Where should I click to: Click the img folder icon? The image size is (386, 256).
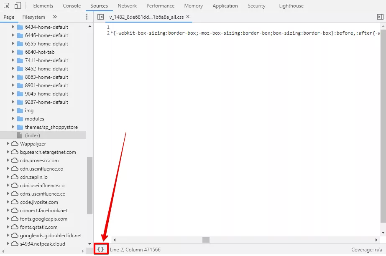tap(20, 110)
